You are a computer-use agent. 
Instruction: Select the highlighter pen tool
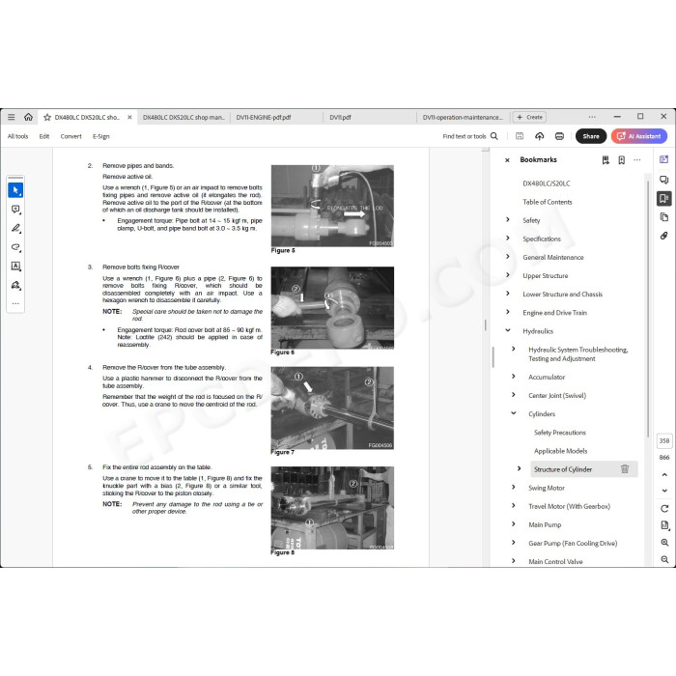[x=15, y=228]
